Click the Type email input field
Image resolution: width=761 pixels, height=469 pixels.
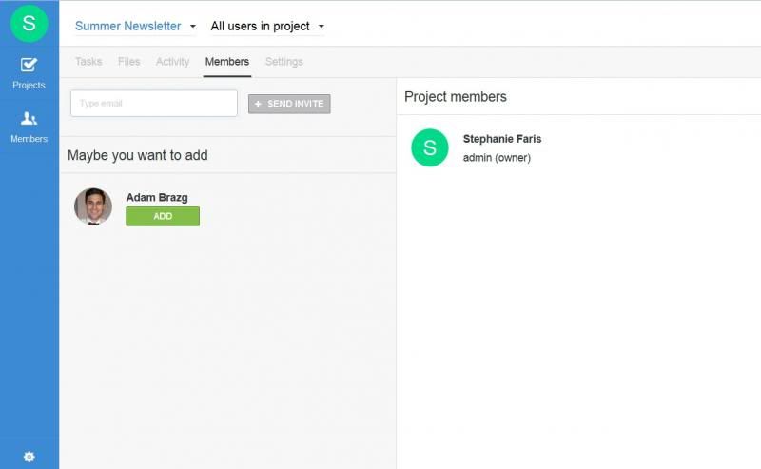[154, 103]
